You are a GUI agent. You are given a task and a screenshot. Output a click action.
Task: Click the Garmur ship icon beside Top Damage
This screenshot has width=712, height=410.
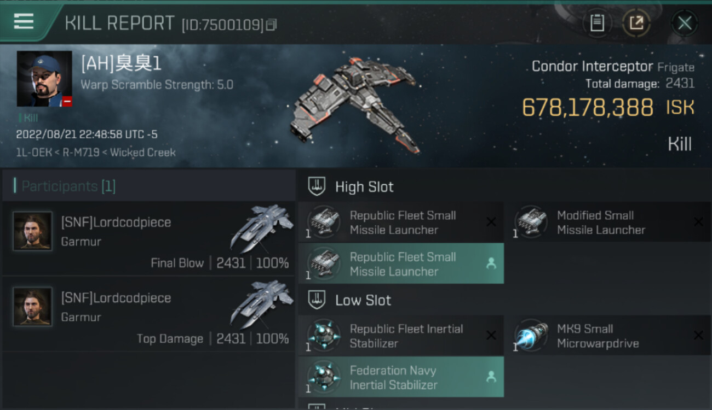click(261, 304)
